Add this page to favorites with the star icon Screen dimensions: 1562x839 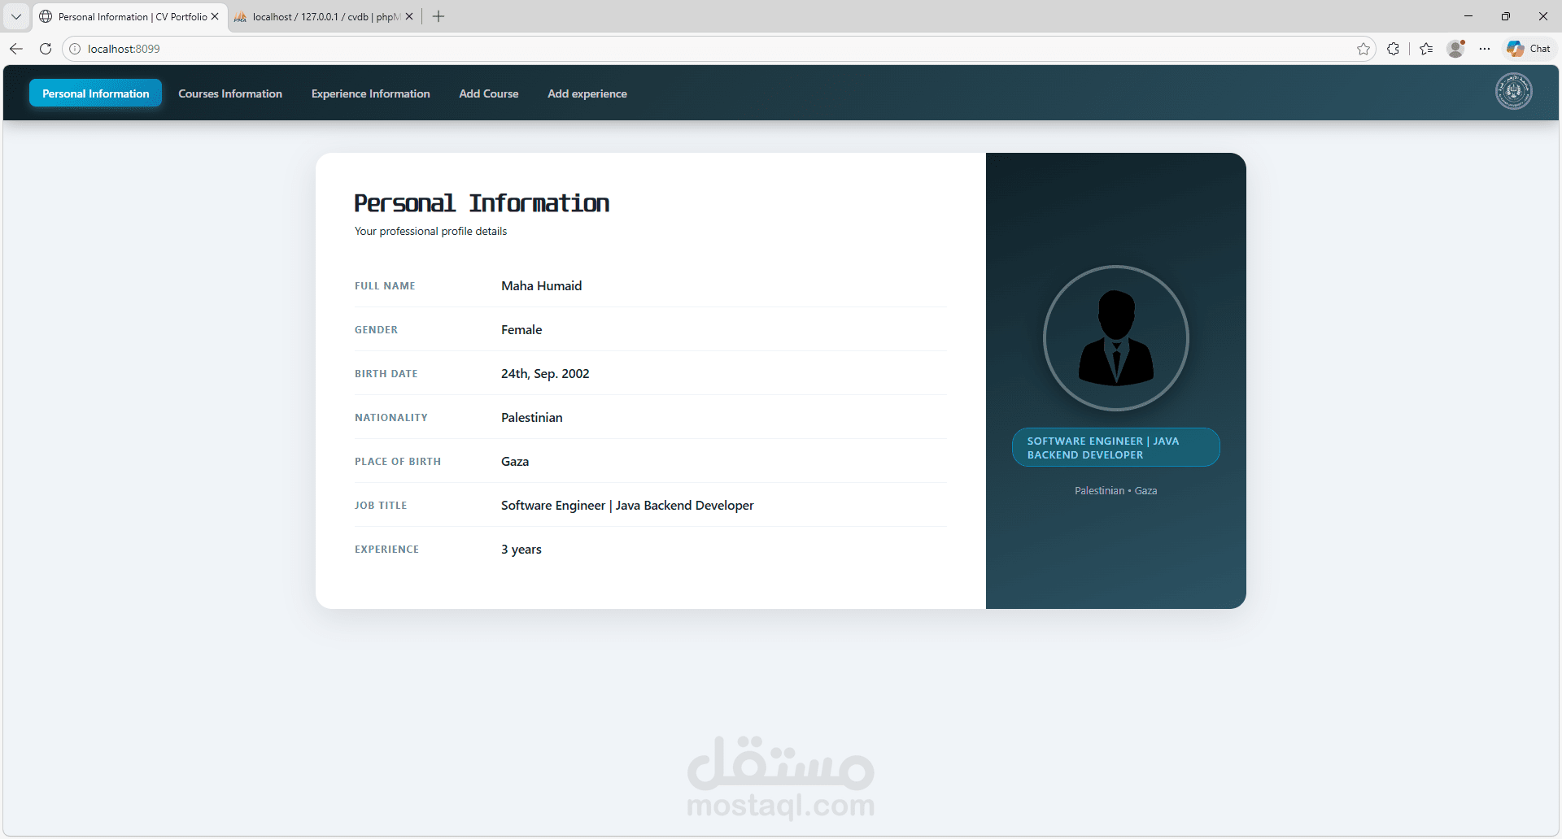coord(1364,49)
